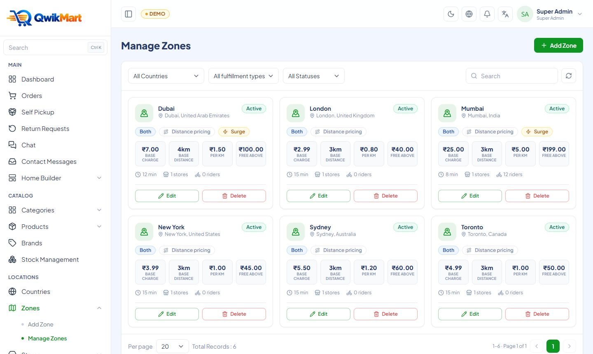The image size is (593, 354).
Task: Delete the Mumbai zone
Action: click(537, 196)
